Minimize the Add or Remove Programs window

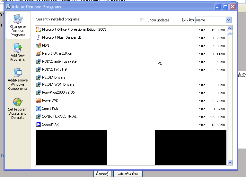(218, 7)
